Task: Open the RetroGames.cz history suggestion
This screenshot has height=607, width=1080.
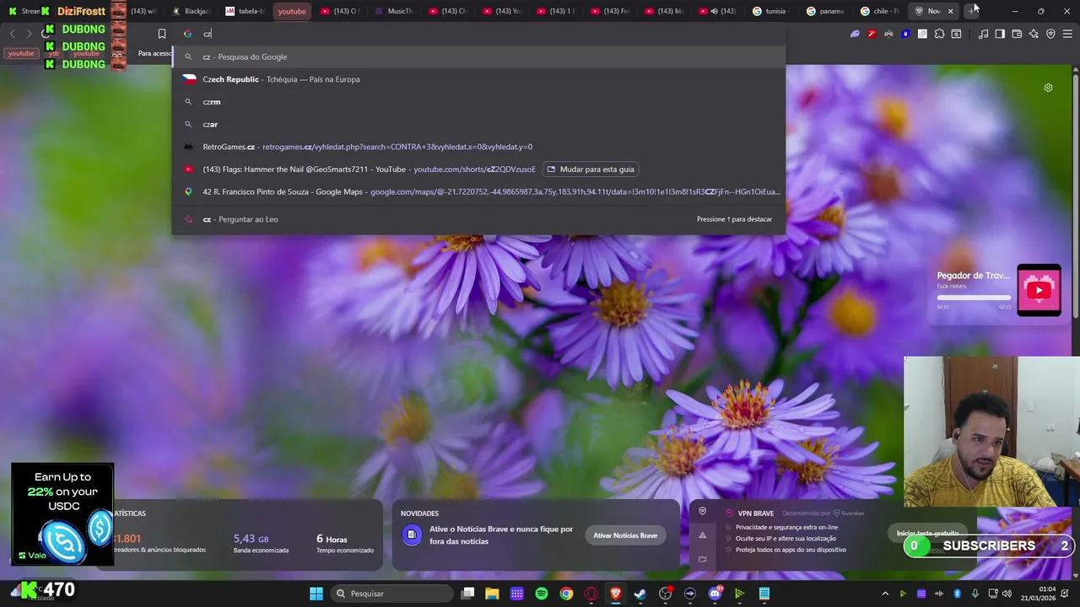Action: click(478, 147)
